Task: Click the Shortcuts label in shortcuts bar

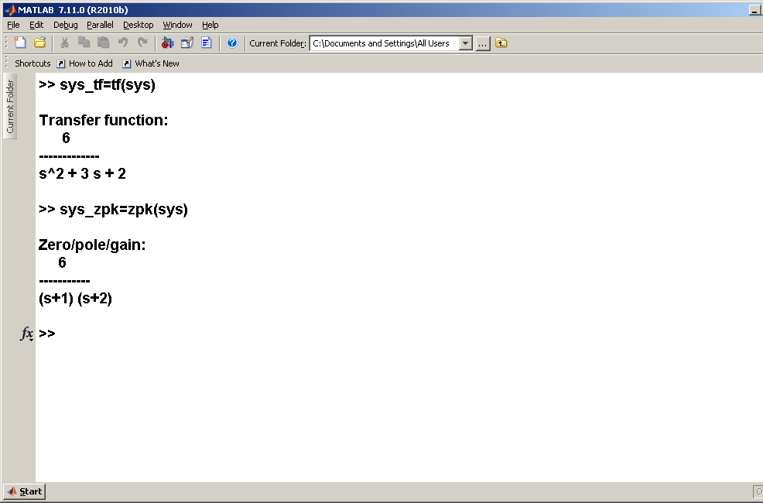Action: tap(33, 63)
